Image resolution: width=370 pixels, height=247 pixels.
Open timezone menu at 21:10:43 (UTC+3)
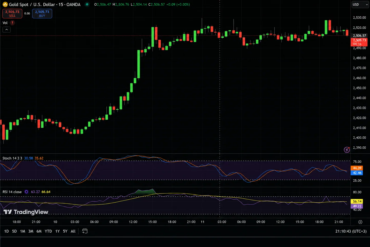coord(351,231)
